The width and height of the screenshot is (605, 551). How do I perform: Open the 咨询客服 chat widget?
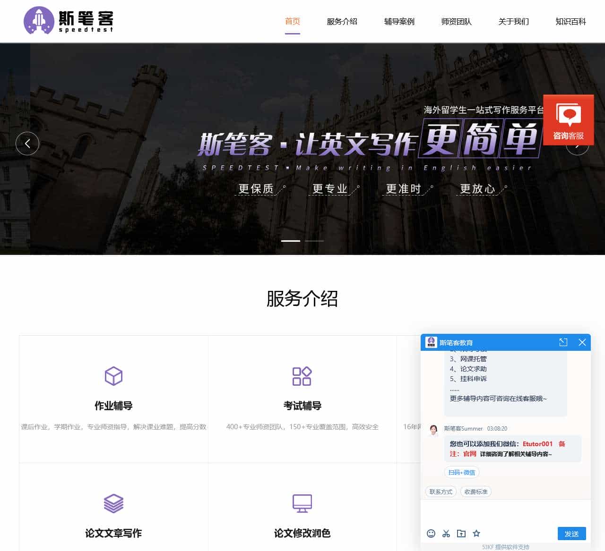568,120
